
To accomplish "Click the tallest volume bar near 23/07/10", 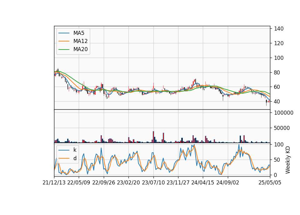I will click(x=153, y=137).
